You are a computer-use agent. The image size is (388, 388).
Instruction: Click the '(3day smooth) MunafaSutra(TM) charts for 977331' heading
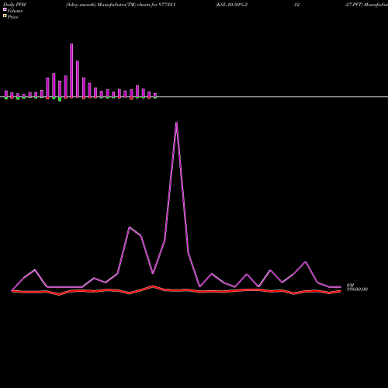pos(120,5)
